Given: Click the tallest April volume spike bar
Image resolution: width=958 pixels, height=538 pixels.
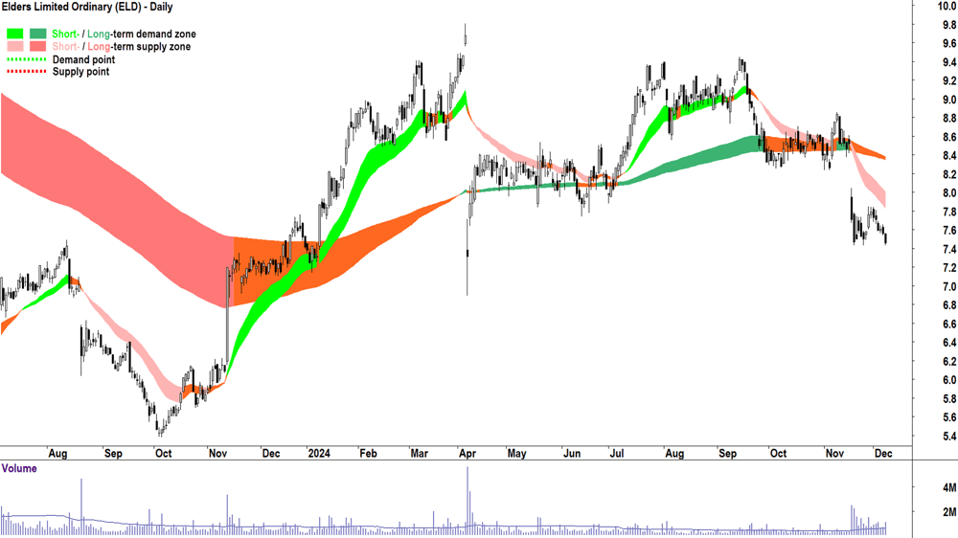Looking at the screenshot, I should pos(468,502).
